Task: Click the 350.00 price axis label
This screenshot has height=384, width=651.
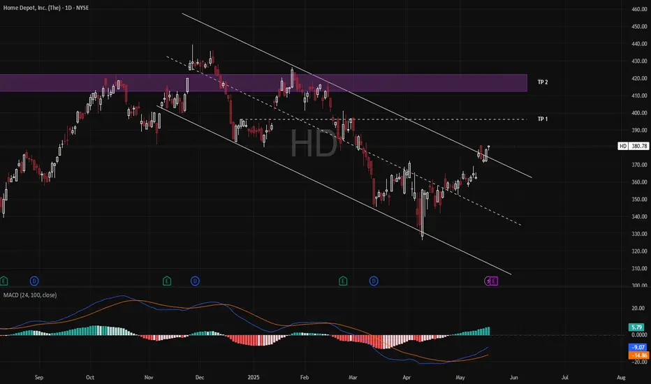Action: [x=639, y=199]
